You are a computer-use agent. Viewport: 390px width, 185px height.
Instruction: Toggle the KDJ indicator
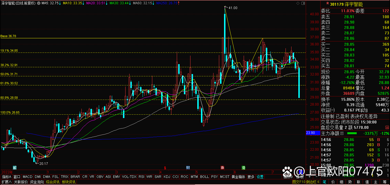[167, 177]
